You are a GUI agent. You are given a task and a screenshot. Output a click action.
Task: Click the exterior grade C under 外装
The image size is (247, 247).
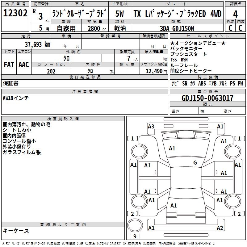(230, 28)
